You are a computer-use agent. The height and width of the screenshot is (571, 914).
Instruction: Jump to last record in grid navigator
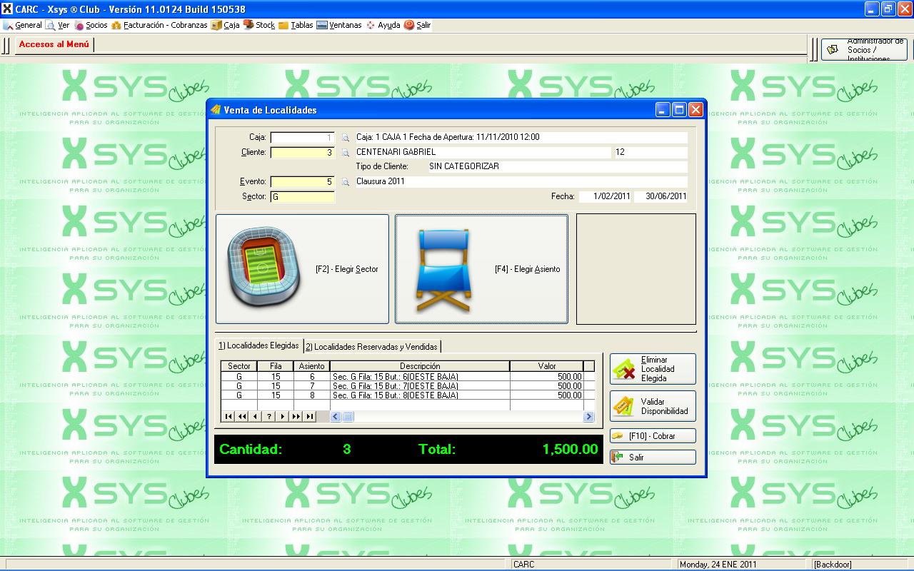(x=309, y=417)
